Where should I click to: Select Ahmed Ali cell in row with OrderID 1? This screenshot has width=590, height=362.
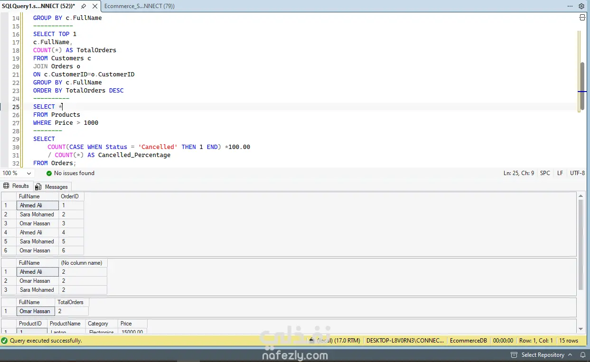(x=37, y=205)
